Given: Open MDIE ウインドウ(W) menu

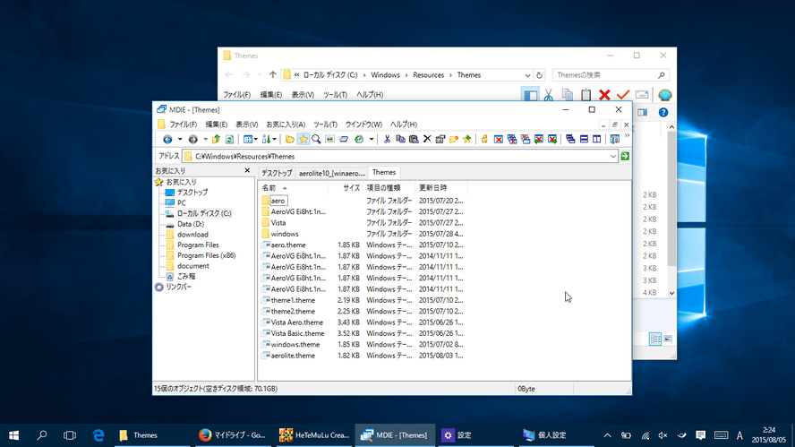Looking at the screenshot, I should point(363,125).
